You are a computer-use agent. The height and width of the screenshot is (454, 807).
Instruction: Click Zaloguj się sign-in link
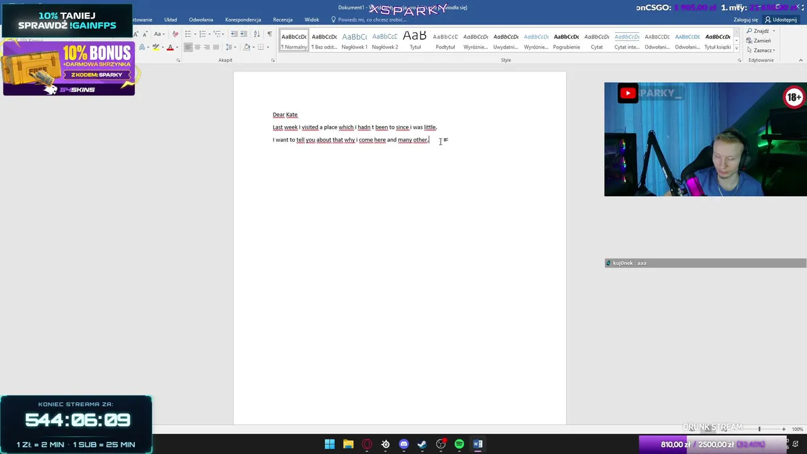point(746,20)
